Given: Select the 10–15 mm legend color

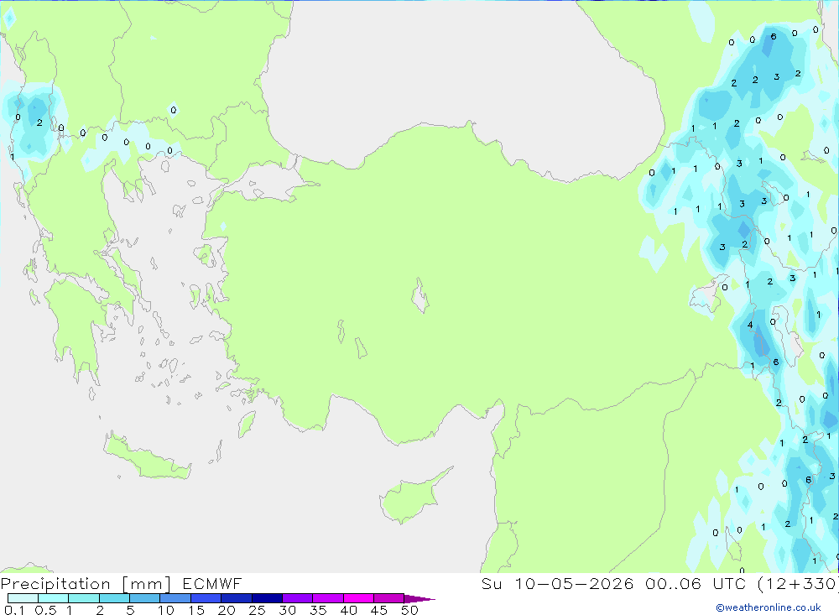Looking at the screenshot, I should pyautogui.click(x=175, y=598).
